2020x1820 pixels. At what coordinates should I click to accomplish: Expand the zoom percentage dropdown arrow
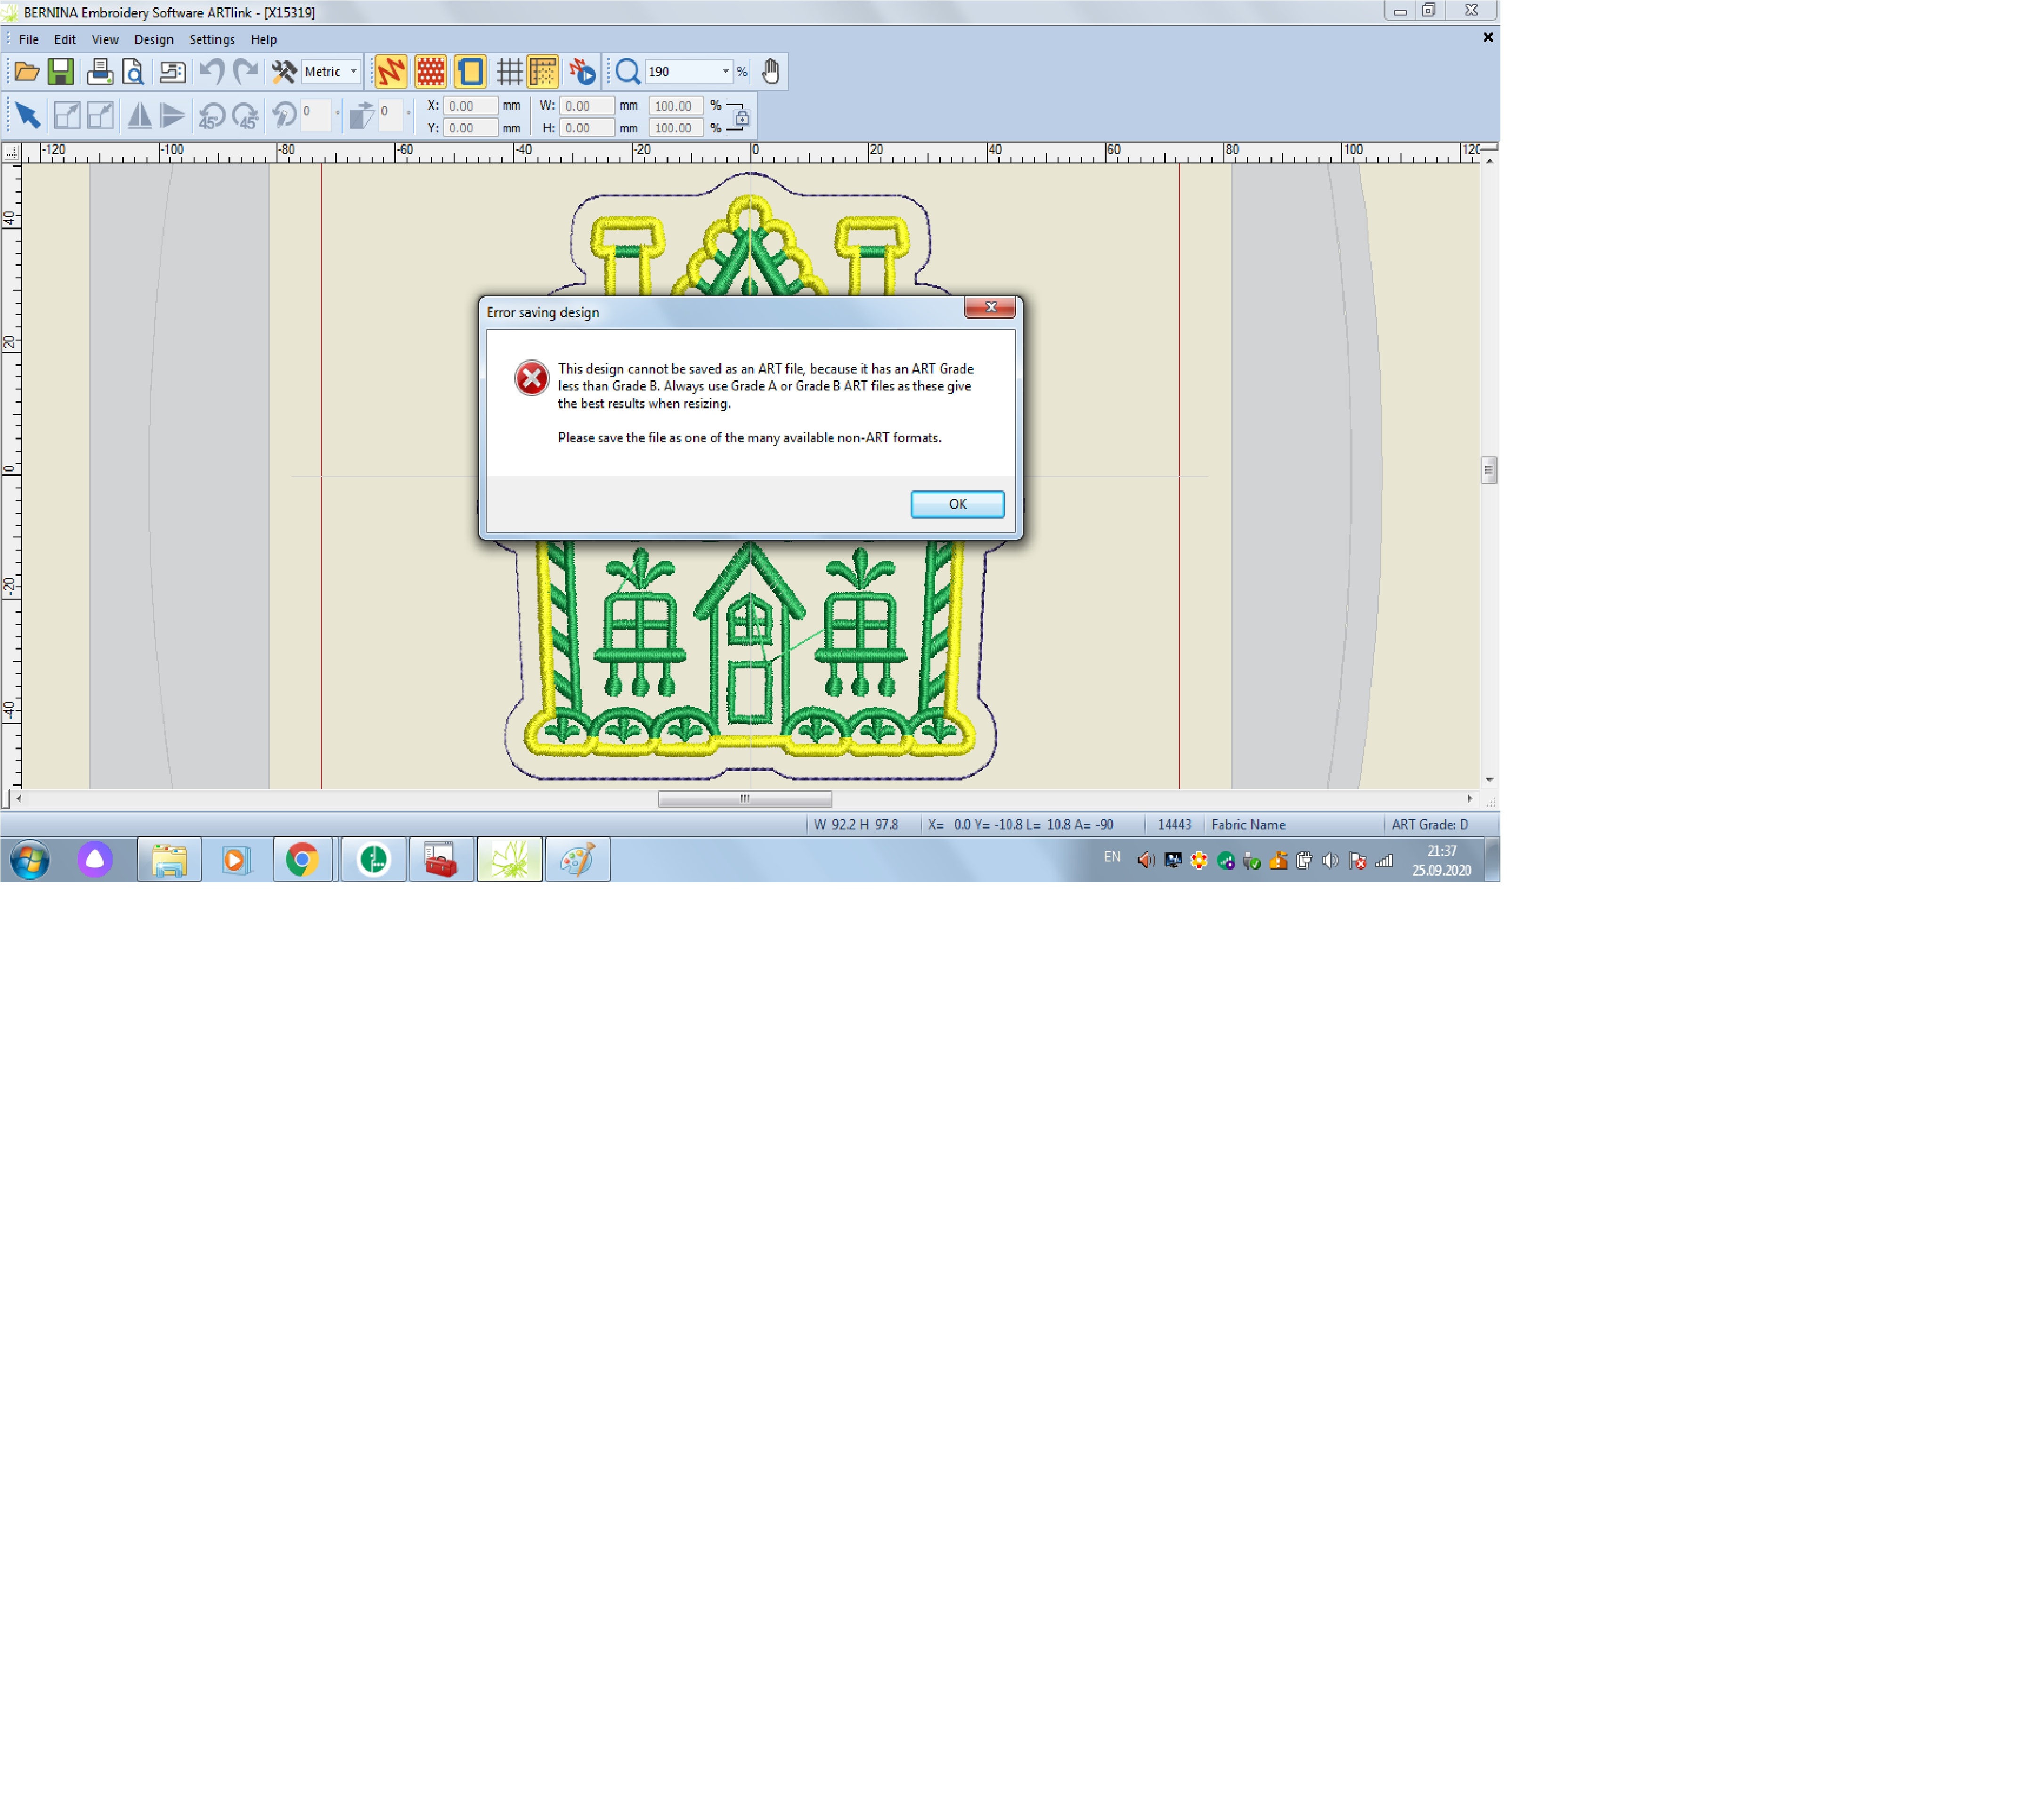[x=725, y=71]
